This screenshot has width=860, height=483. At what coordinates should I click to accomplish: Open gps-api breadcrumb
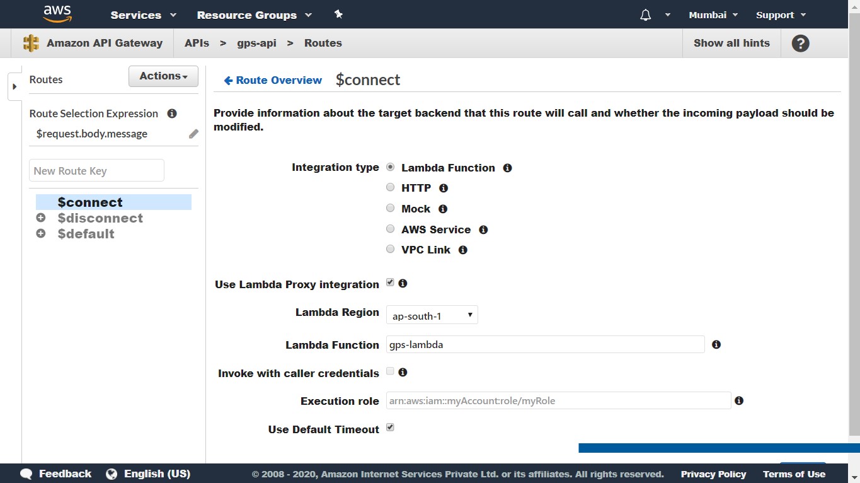256,43
